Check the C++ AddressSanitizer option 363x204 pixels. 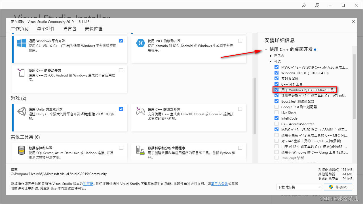277,124
